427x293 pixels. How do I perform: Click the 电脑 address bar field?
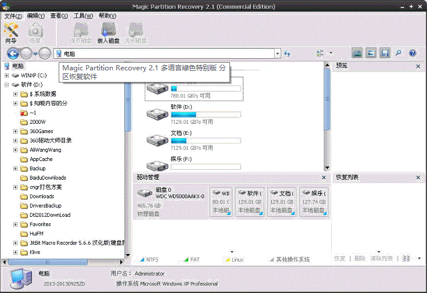pyautogui.click(x=164, y=53)
